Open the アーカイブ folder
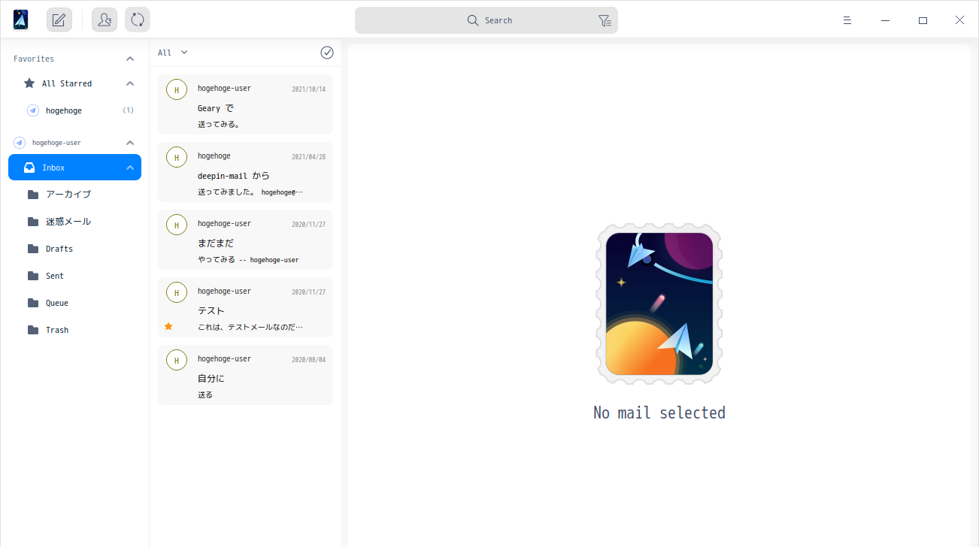The width and height of the screenshot is (979, 547). [x=74, y=195]
